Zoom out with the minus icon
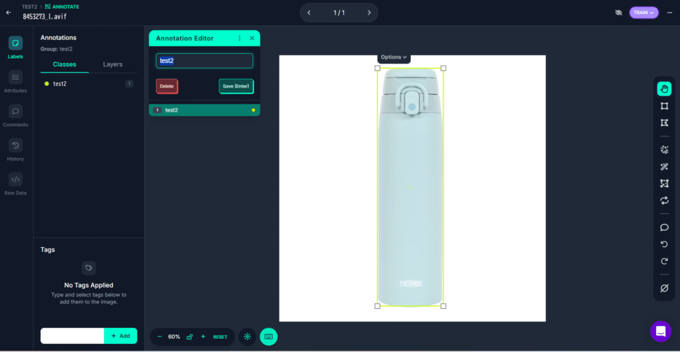Screen dimensions: 680x352 (x=159, y=337)
